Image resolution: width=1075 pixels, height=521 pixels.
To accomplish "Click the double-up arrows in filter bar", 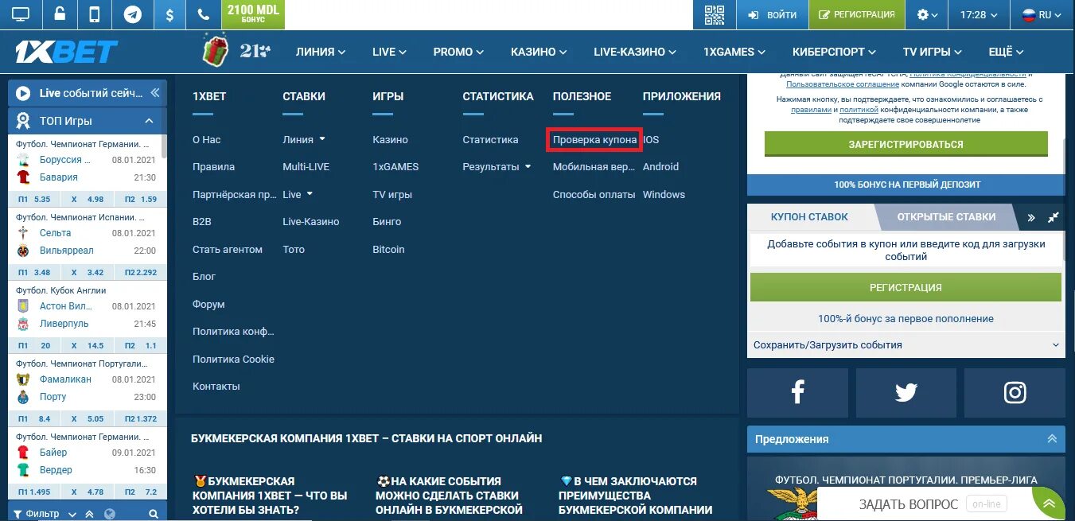I will coord(90,514).
